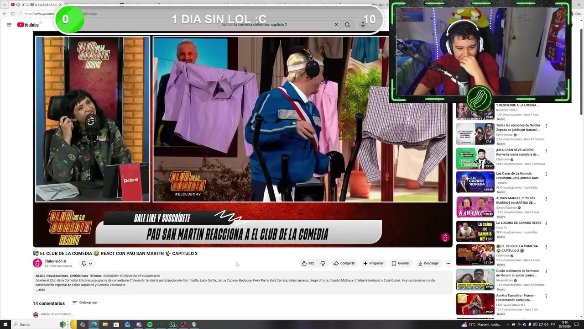
Task: Open the YouTube hamburger guide menu
Action: 9,25
